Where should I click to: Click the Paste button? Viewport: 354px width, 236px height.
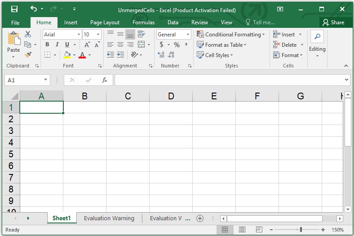tap(13, 45)
